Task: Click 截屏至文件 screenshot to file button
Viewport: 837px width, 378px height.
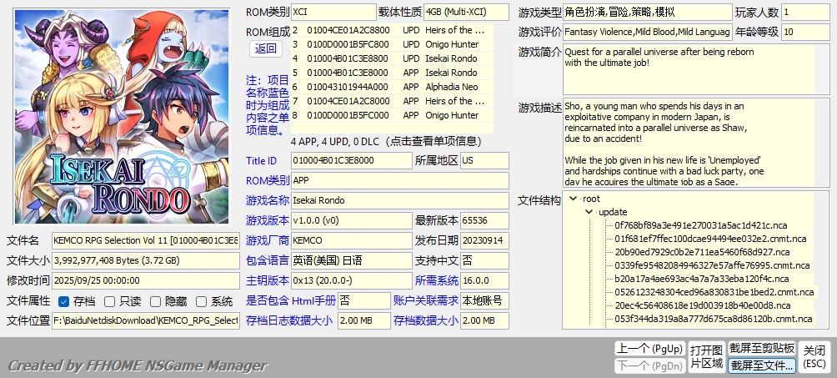Action: click(x=761, y=365)
